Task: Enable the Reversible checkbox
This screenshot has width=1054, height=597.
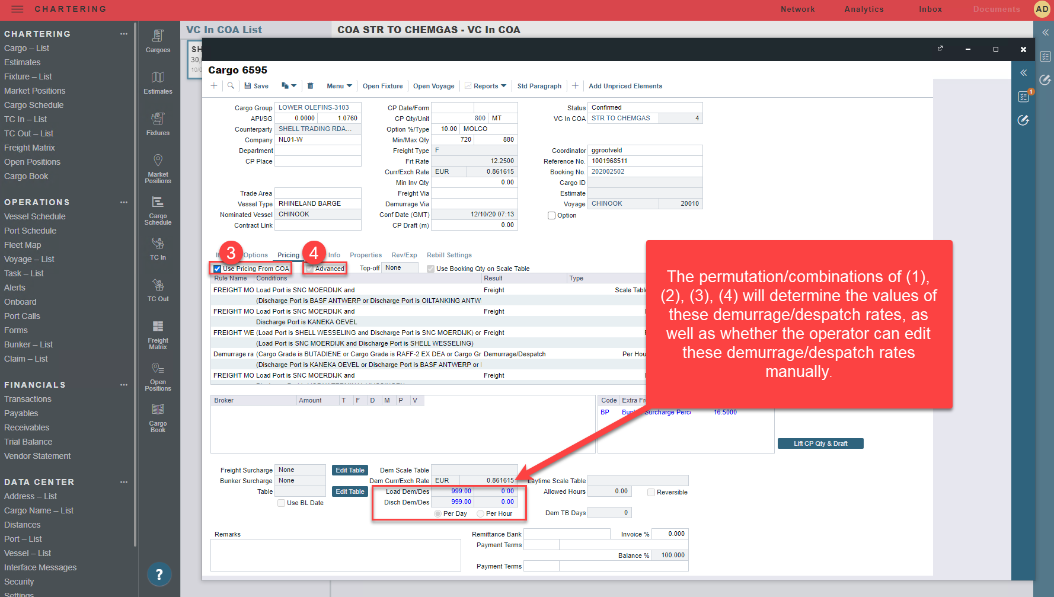Action: point(651,493)
